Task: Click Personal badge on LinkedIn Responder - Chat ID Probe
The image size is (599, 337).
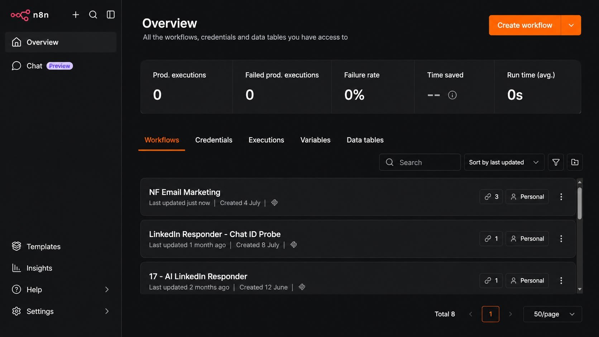Action: click(x=527, y=239)
